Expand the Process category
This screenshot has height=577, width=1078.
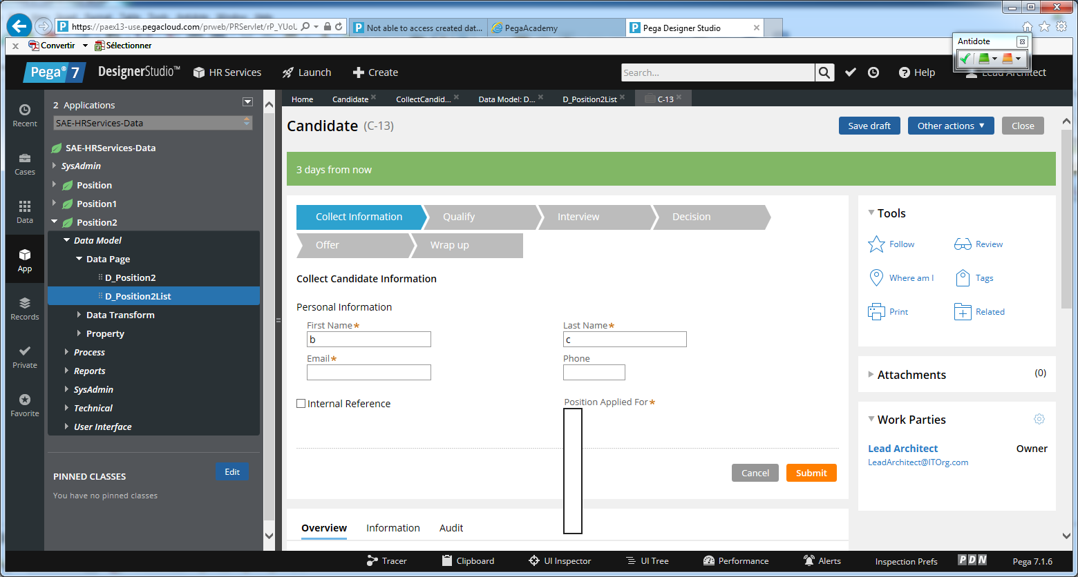click(67, 352)
